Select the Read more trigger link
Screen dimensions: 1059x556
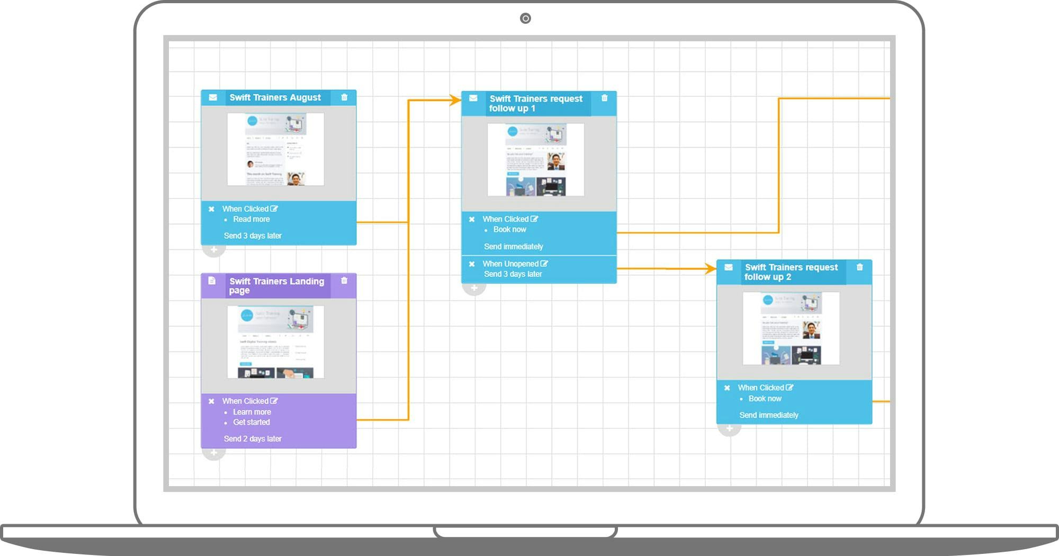click(251, 219)
